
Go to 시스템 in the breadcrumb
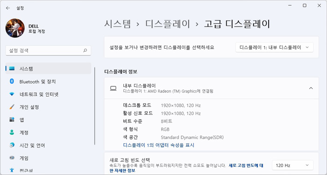pyautogui.click(x=118, y=24)
